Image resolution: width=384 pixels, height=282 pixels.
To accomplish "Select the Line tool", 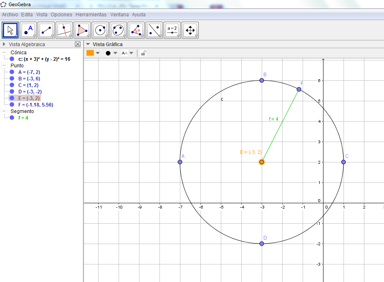I will click(46, 30).
